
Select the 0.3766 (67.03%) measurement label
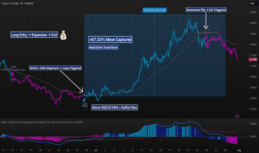click(x=155, y=10)
